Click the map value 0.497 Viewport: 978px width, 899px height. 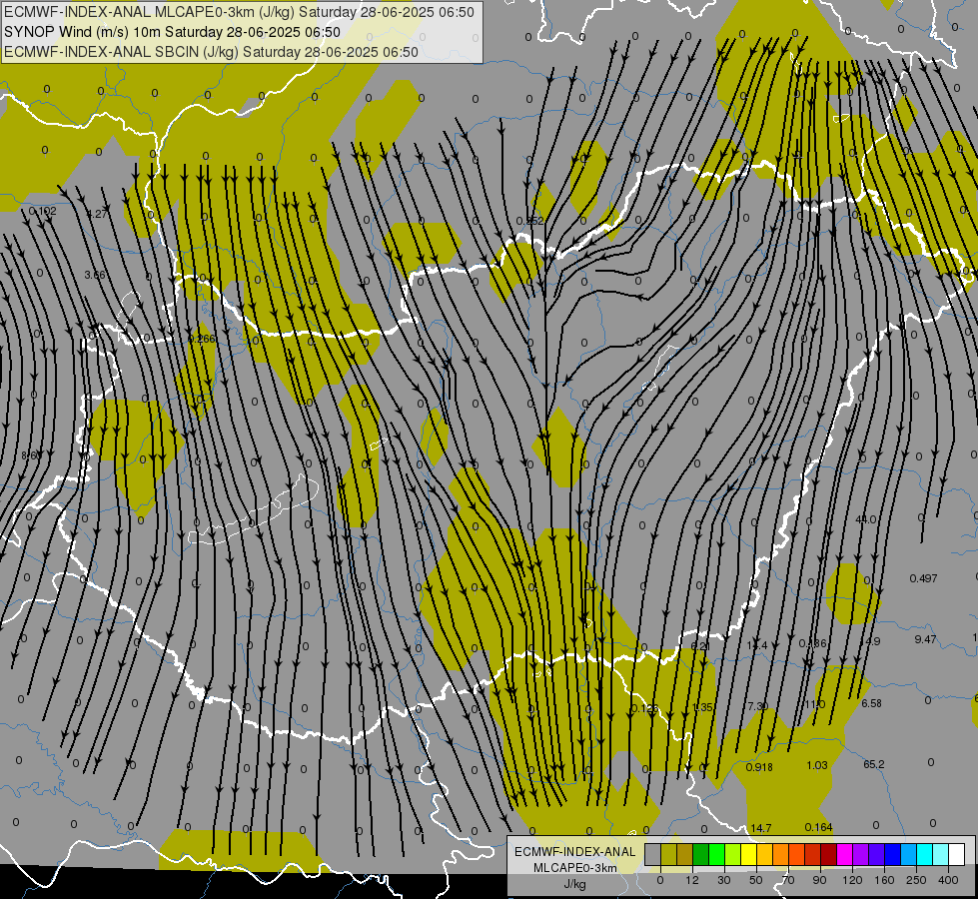pyautogui.click(x=923, y=578)
